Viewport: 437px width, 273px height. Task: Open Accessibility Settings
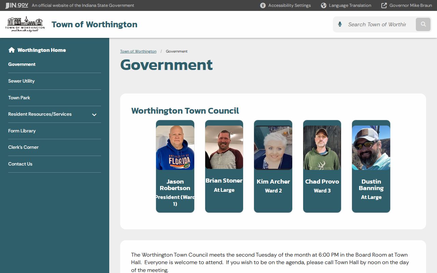285,5
